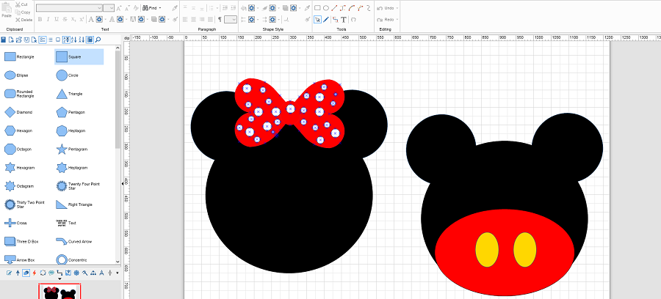
Task: Click the Redo button
Action: pyautogui.click(x=385, y=19)
